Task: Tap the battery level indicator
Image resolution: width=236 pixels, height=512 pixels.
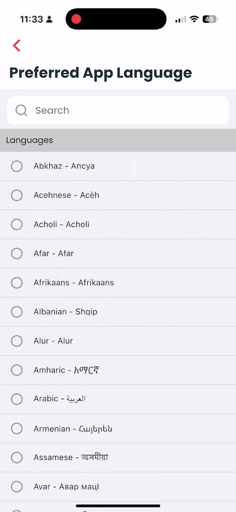Action: coord(210,19)
